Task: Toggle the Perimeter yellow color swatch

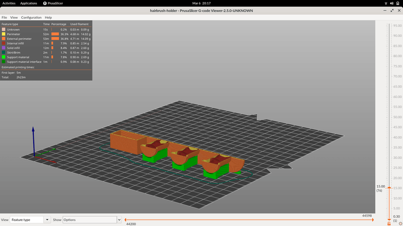Action: tap(4, 34)
